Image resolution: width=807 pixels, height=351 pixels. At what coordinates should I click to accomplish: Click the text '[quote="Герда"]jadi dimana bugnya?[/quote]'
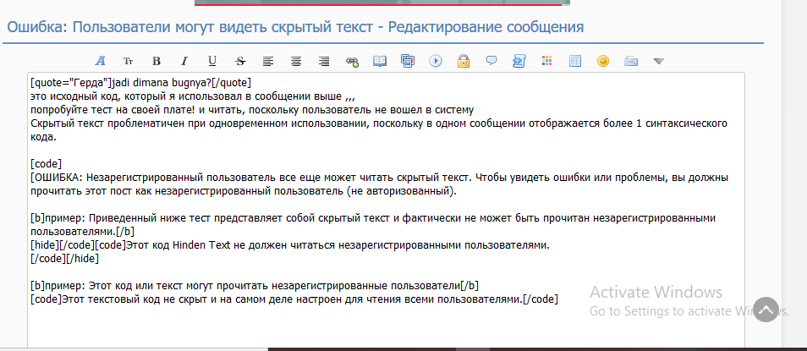coord(141,83)
